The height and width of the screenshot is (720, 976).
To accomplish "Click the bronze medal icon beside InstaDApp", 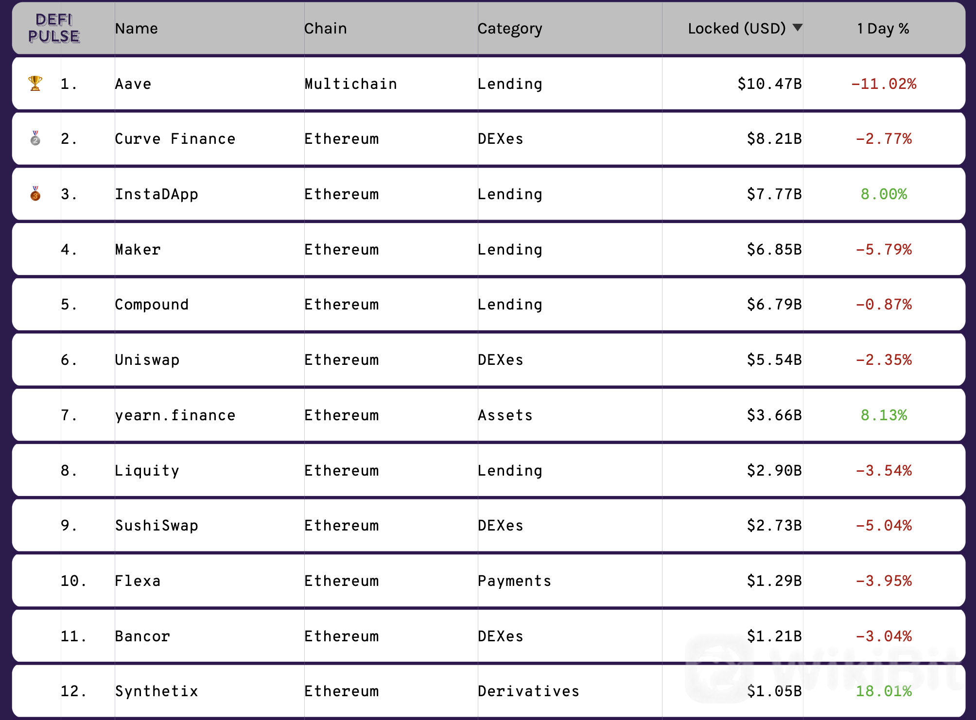I will (35, 194).
